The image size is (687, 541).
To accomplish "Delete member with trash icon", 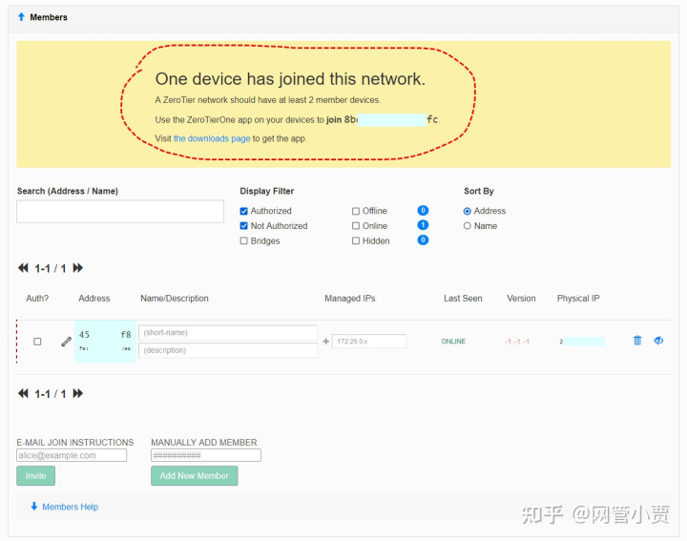I will coord(637,341).
